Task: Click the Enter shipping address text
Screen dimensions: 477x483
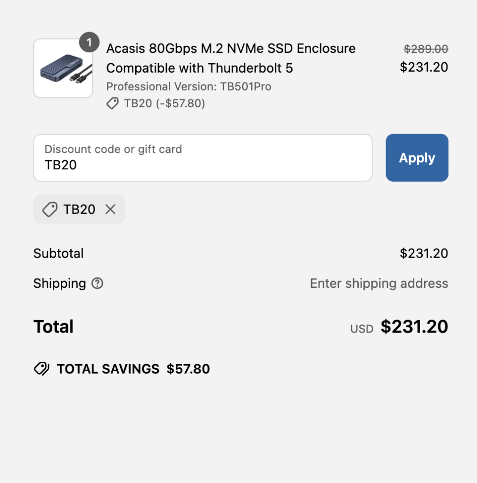Action: tap(379, 283)
